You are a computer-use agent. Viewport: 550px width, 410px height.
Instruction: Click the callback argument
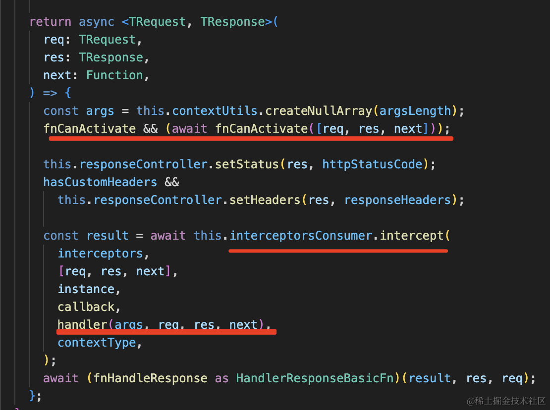(86, 307)
